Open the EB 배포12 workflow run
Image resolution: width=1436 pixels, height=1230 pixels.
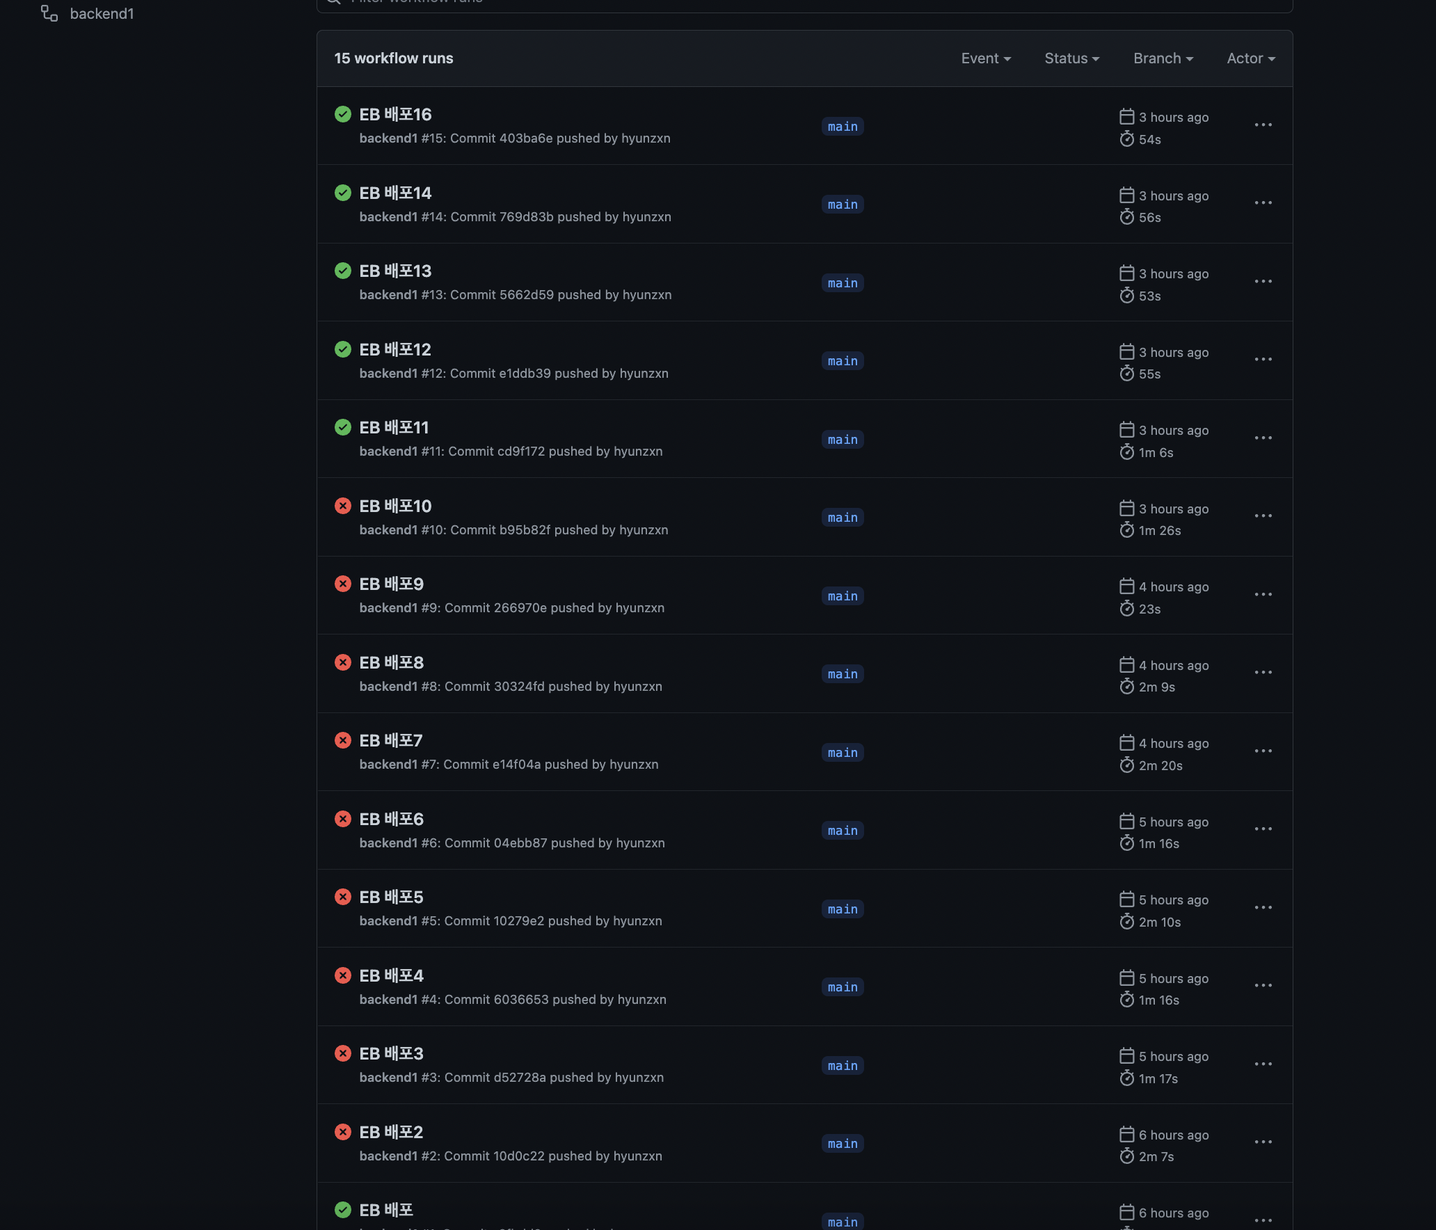coord(395,349)
